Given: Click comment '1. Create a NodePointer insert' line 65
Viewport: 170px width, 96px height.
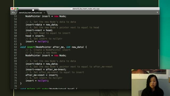Looking at the screenshot, I should click(48, 50).
